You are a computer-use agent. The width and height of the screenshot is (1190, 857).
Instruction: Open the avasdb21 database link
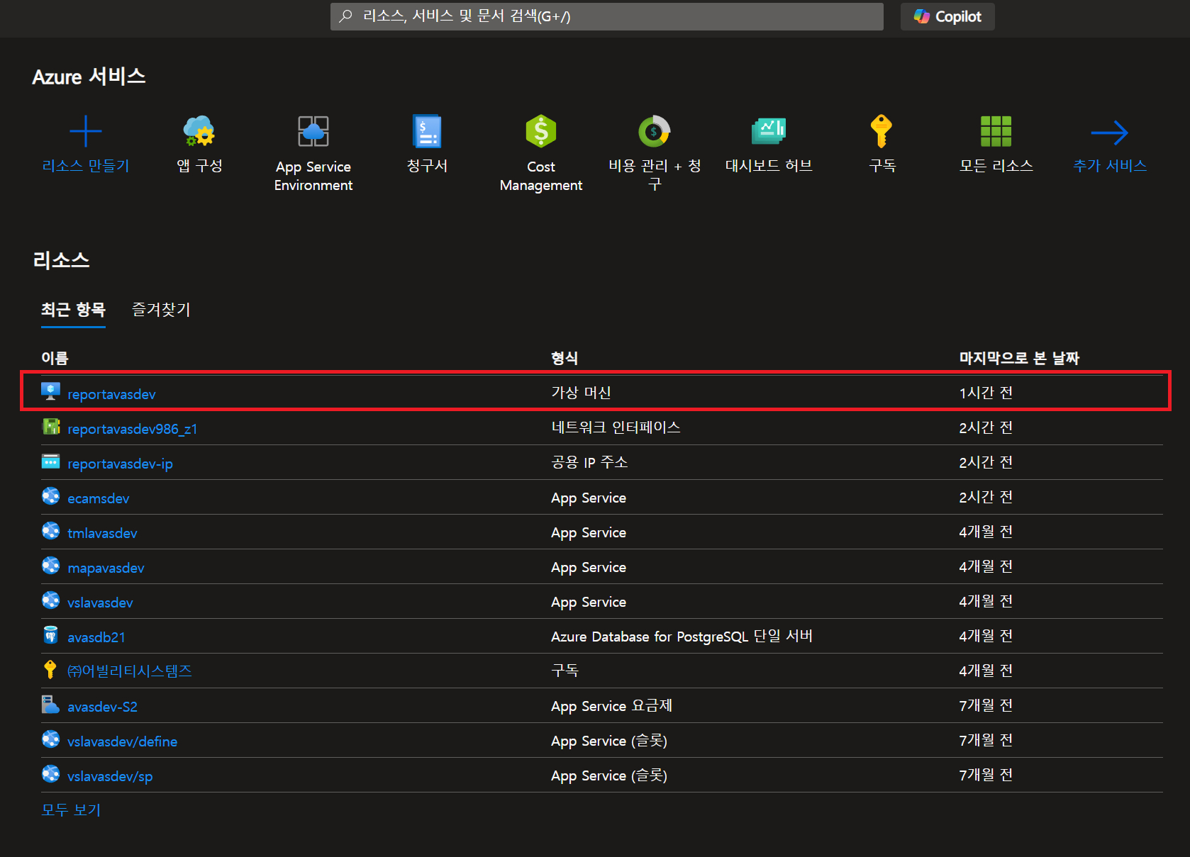coord(96,637)
